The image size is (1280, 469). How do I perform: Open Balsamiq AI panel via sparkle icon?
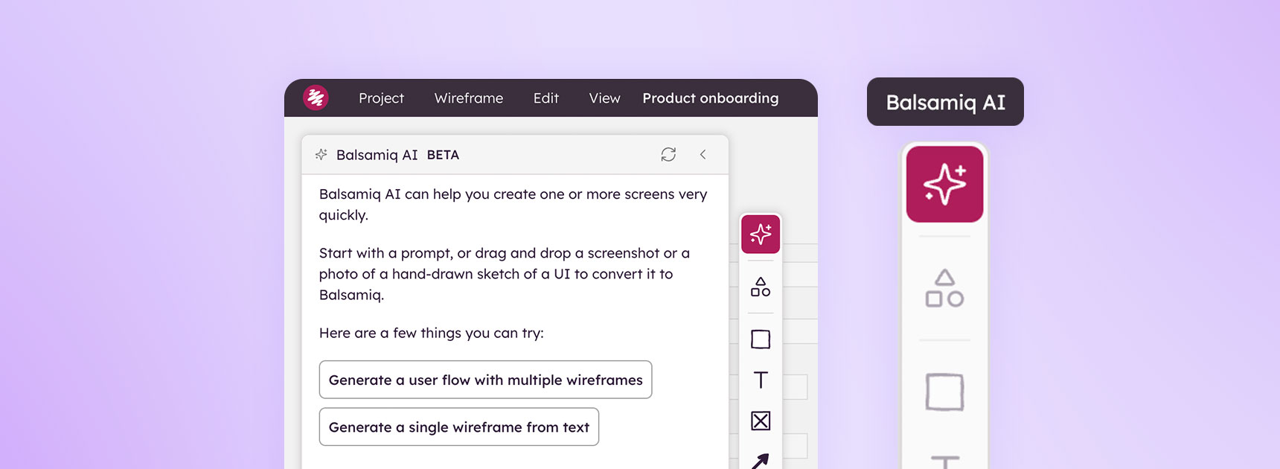pos(760,233)
